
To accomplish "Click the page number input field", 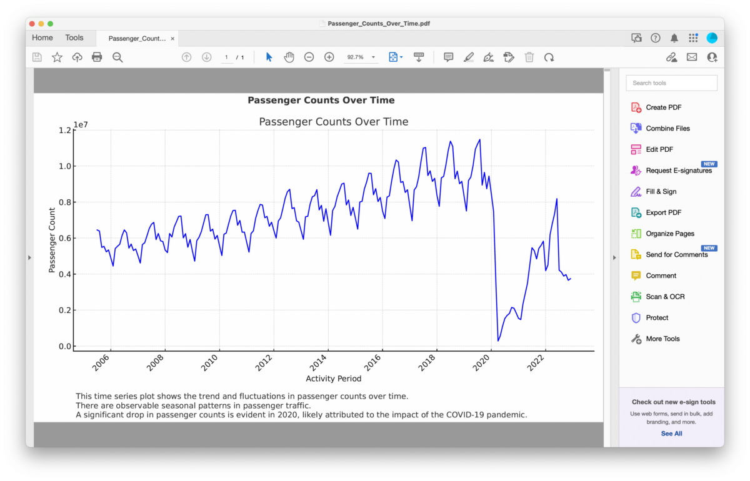I will click(x=226, y=57).
